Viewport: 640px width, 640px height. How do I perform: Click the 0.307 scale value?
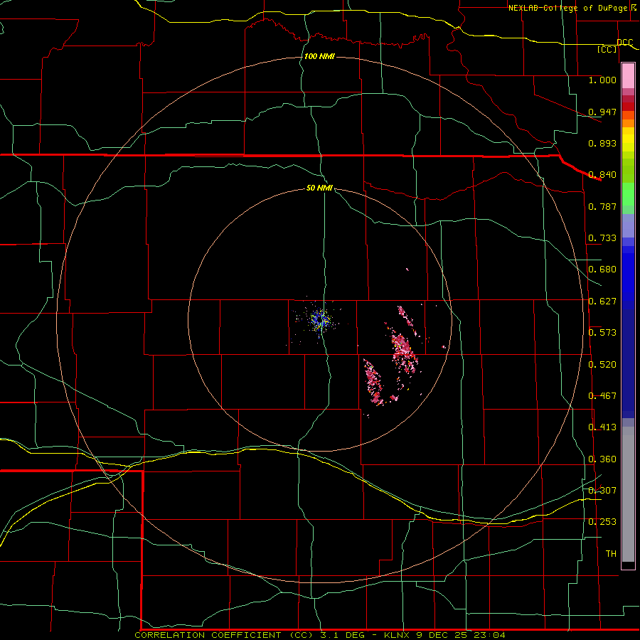click(x=602, y=491)
